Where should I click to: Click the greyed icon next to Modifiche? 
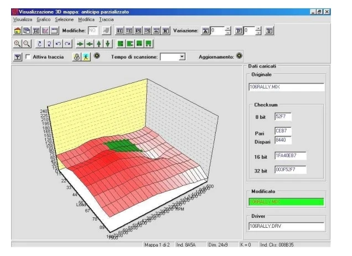[x=106, y=30]
